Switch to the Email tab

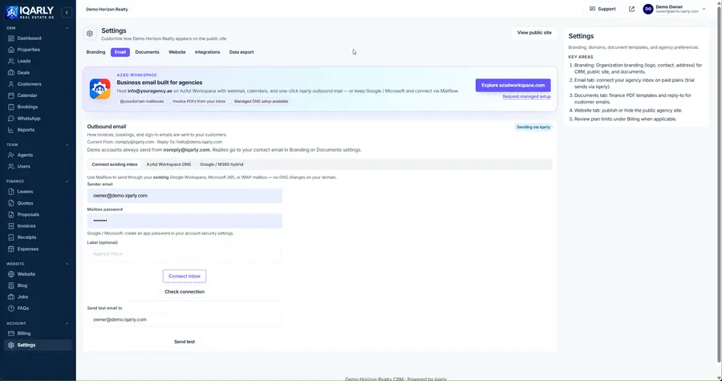(120, 52)
